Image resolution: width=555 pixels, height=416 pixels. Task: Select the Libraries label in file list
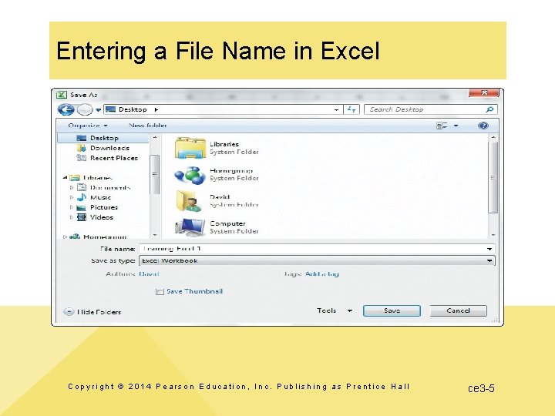click(224, 144)
